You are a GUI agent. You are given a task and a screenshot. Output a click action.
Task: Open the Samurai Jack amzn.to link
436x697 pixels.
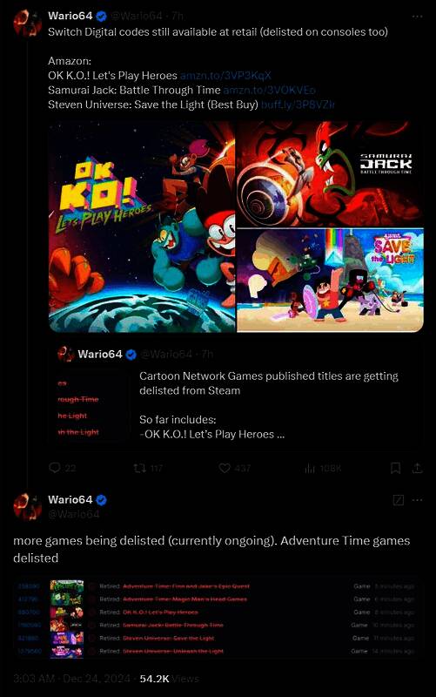point(269,90)
